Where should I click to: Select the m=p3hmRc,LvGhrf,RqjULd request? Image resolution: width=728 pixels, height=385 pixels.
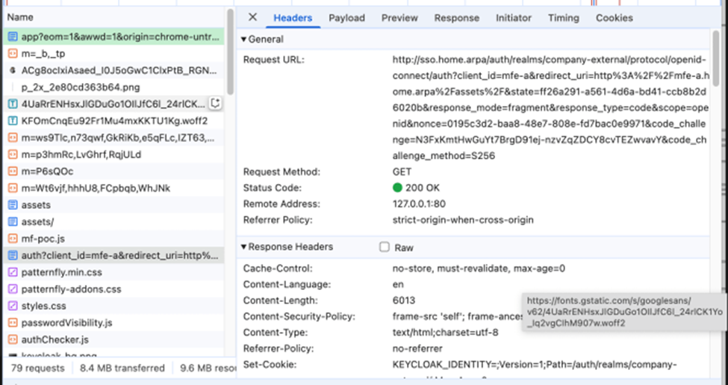113,154
